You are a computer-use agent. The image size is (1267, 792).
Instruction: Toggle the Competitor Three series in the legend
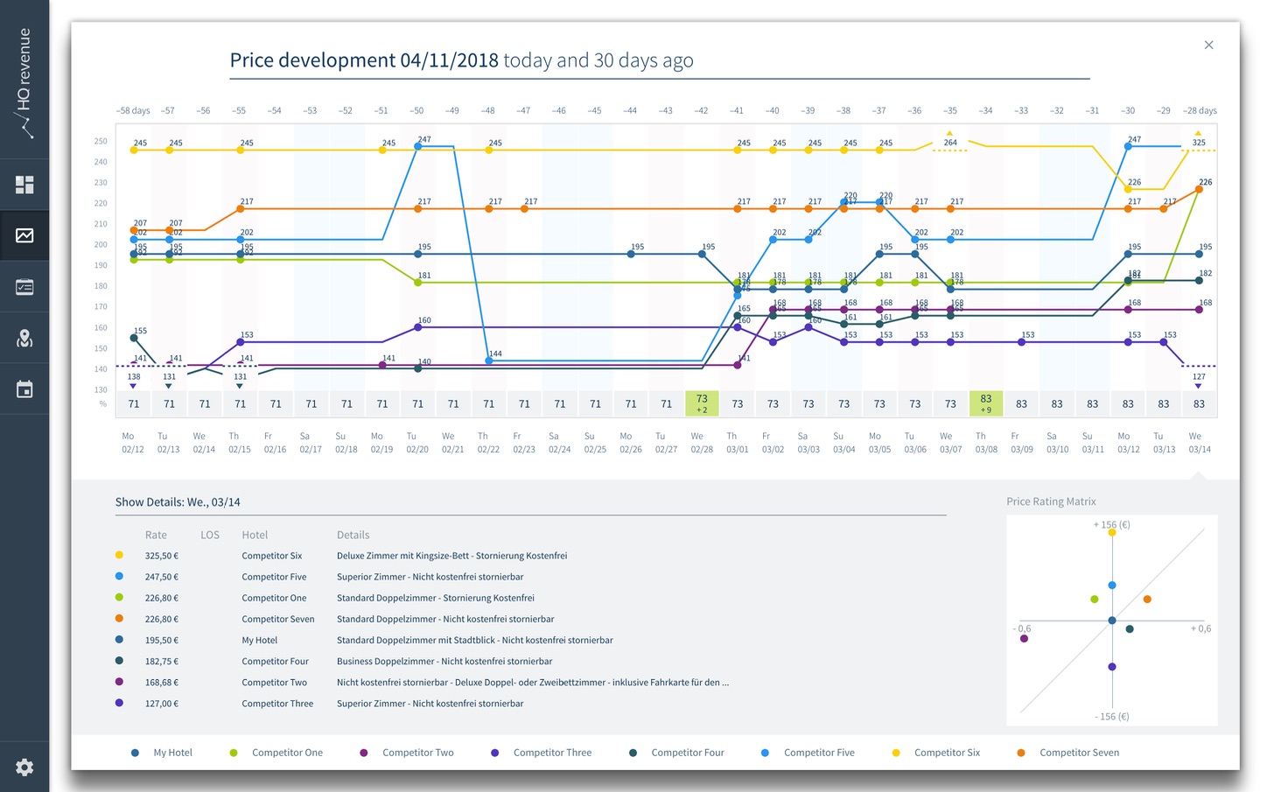pyautogui.click(x=542, y=753)
